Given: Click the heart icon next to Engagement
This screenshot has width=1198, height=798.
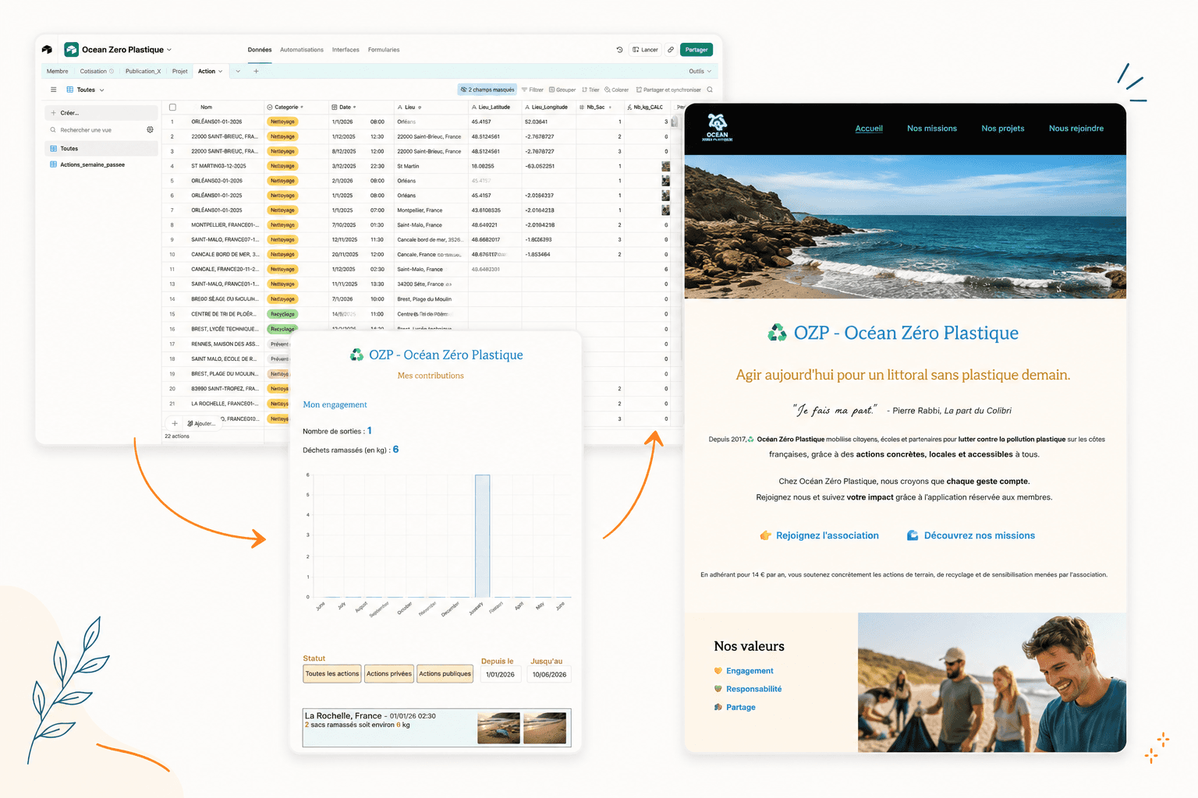Looking at the screenshot, I should (718, 670).
